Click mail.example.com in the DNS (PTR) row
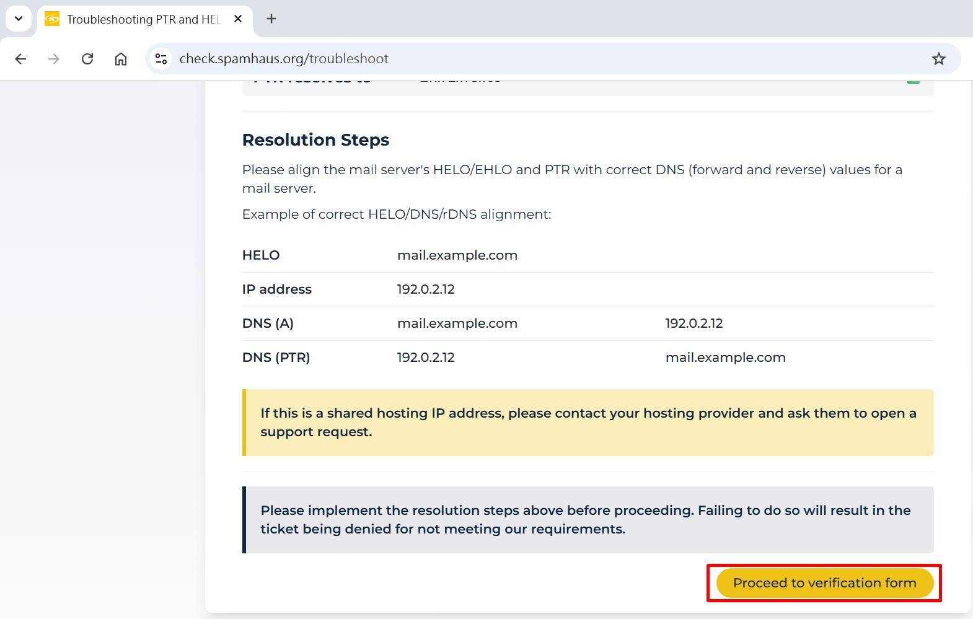Image resolution: width=973 pixels, height=619 pixels. pyautogui.click(x=725, y=358)
